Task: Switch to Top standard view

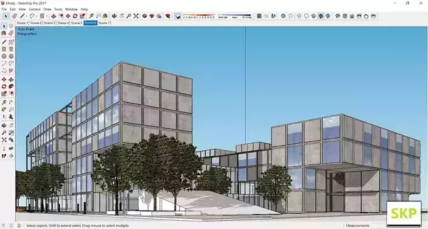Action: 345,16
